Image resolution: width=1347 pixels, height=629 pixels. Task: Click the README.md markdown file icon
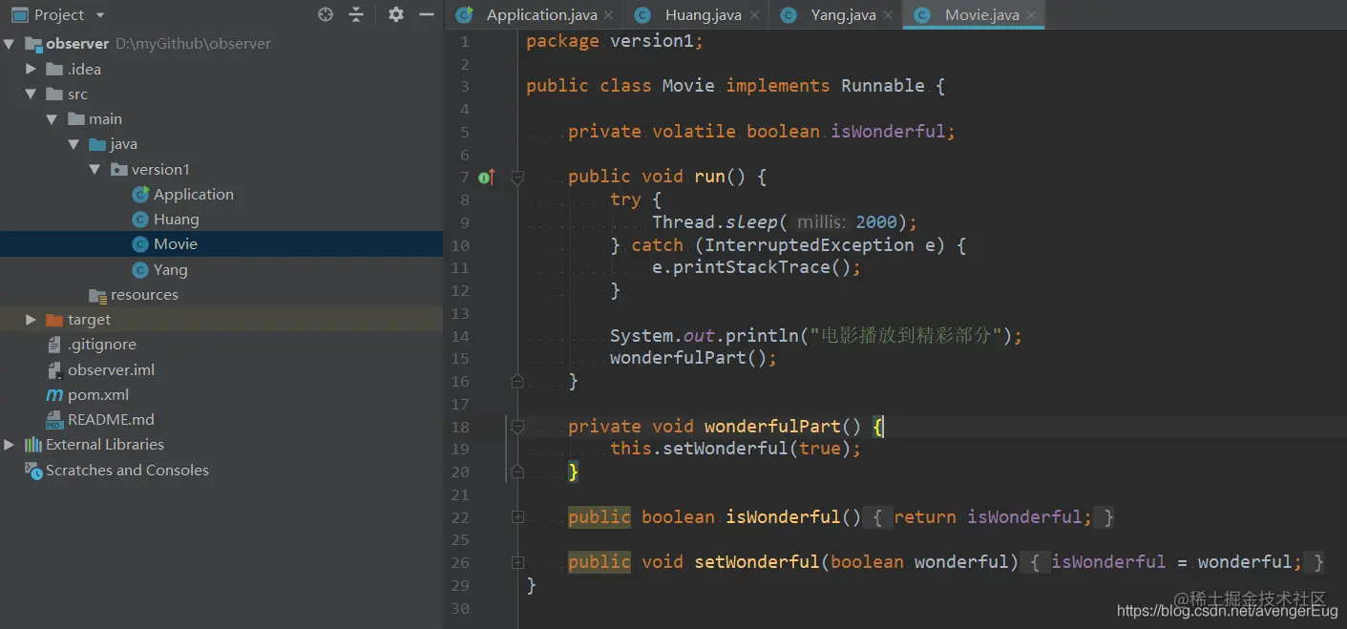pyautogui.click(x=54, y=419)
